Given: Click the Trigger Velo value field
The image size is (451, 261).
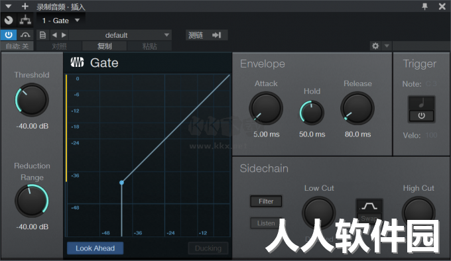Looking at the screenshot, I should point(432,135).
